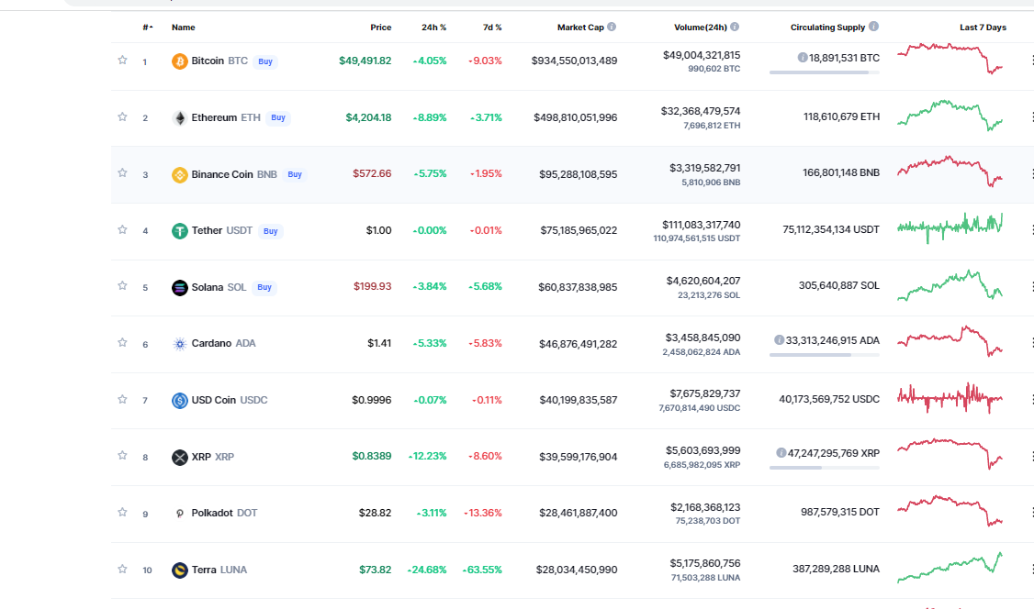Image resolution: width=1034 pixels, height=609 pixels.
Task: Open the Volume(24h) info icon
Action: [735, 27]
